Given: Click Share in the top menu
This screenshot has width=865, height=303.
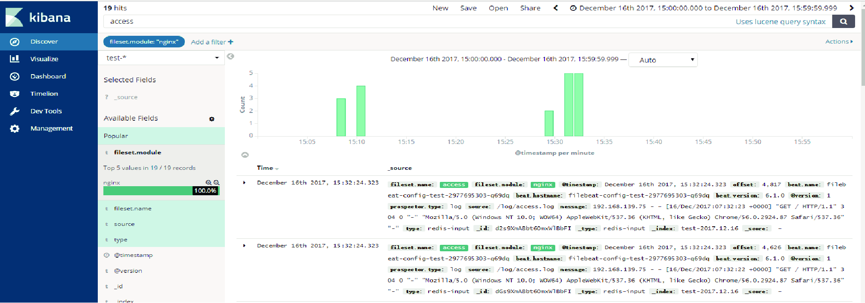Looking at the screenshot, I should tap(530, 8).
